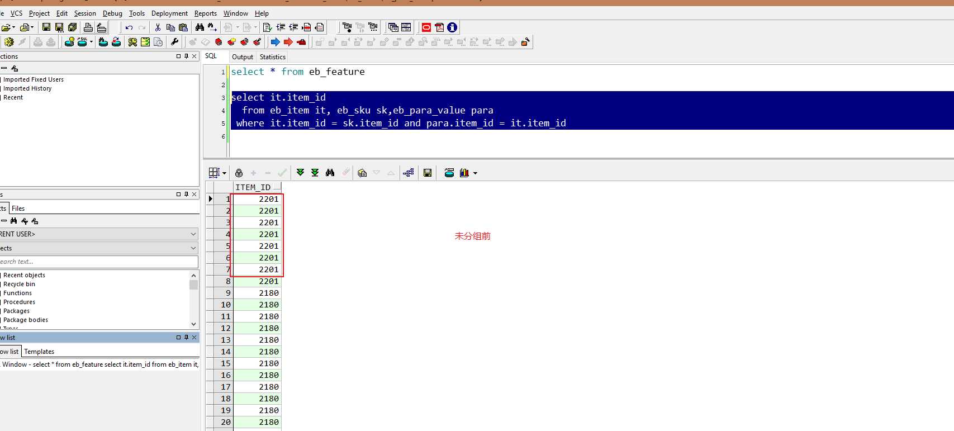The image size is (954, 431).
Task: Toggle pin on the Objects panel
Action: pos(186,194)
